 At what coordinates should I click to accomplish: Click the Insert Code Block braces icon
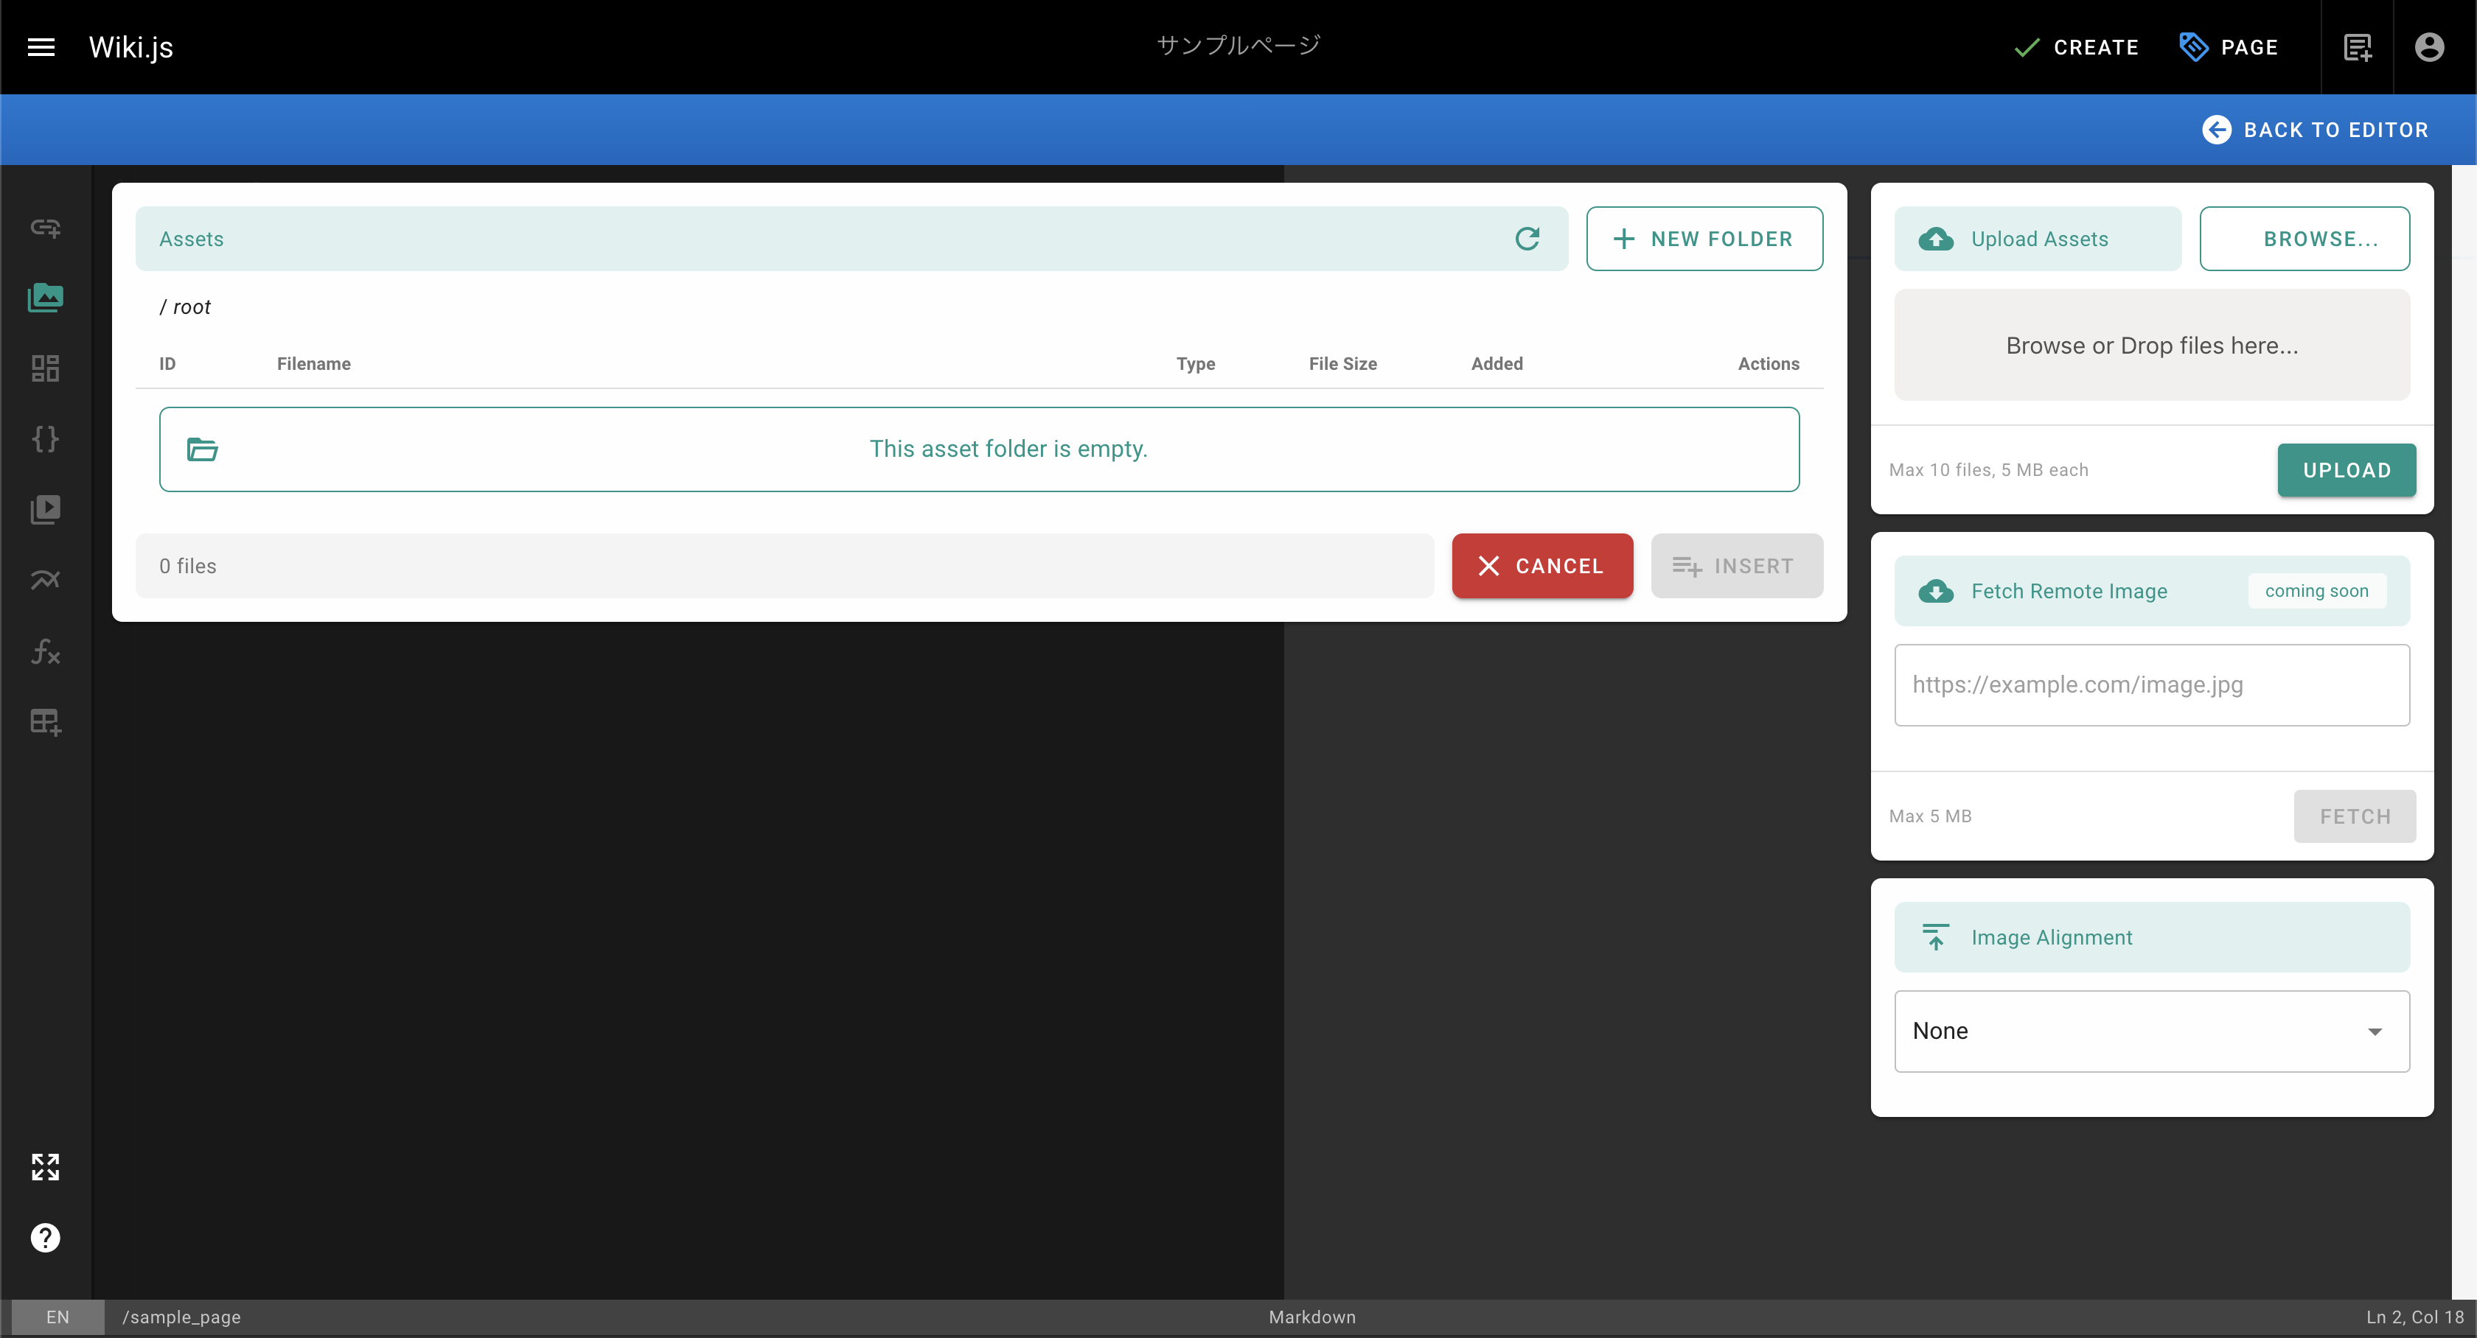pos(45,439)
